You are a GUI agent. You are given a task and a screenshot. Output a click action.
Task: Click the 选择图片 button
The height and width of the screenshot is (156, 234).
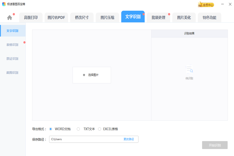point(92,75)
